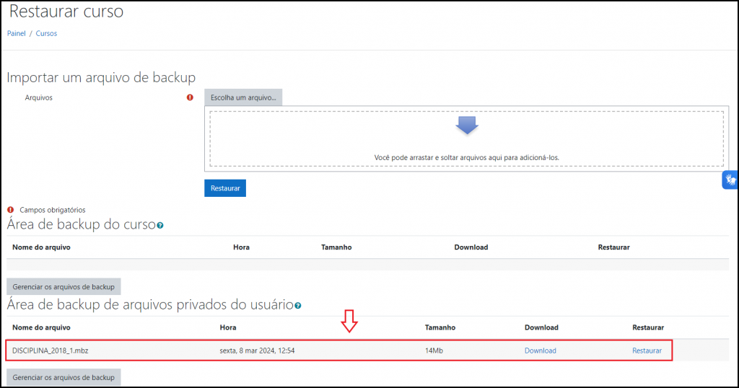Open the hand-sign accessibility widget on the right edge

[730, 180]
